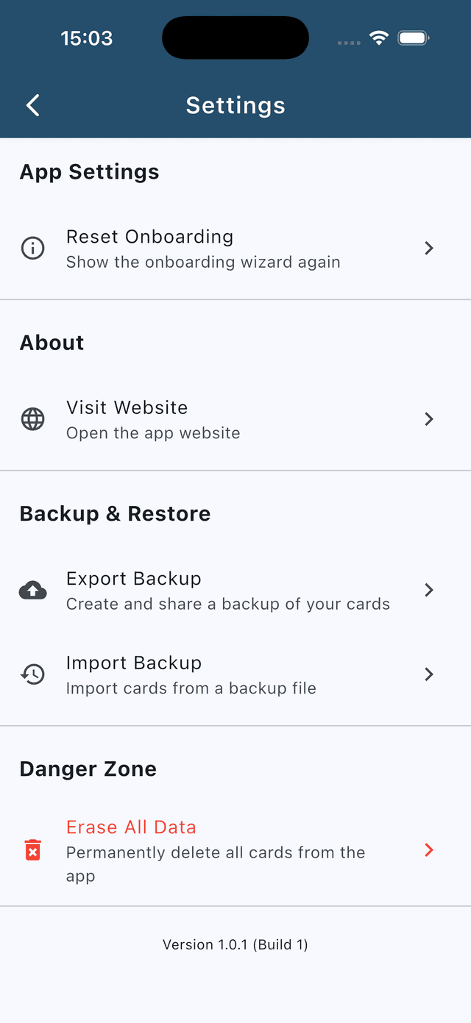
Task: Tap the history clock icon for Import Backup
Action: pos(32,674)
